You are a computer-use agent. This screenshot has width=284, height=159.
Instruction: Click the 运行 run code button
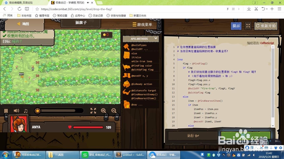click(193, 136)
